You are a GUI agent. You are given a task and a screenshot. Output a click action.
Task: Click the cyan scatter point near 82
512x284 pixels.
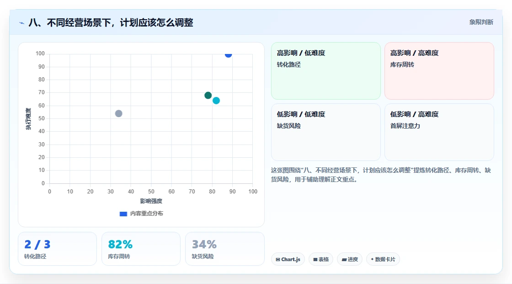[216, 101]
